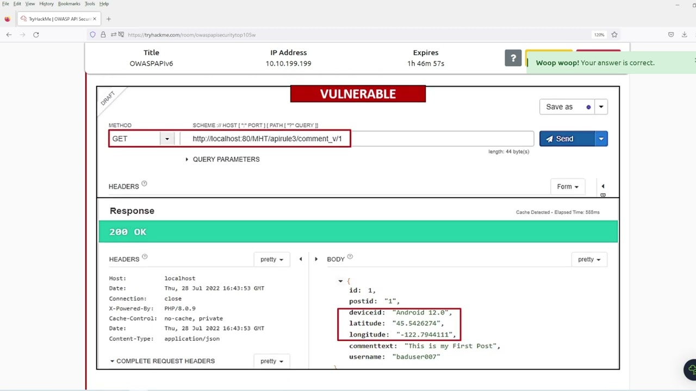Click the request URL field with comment_v/1

[357, 138]
